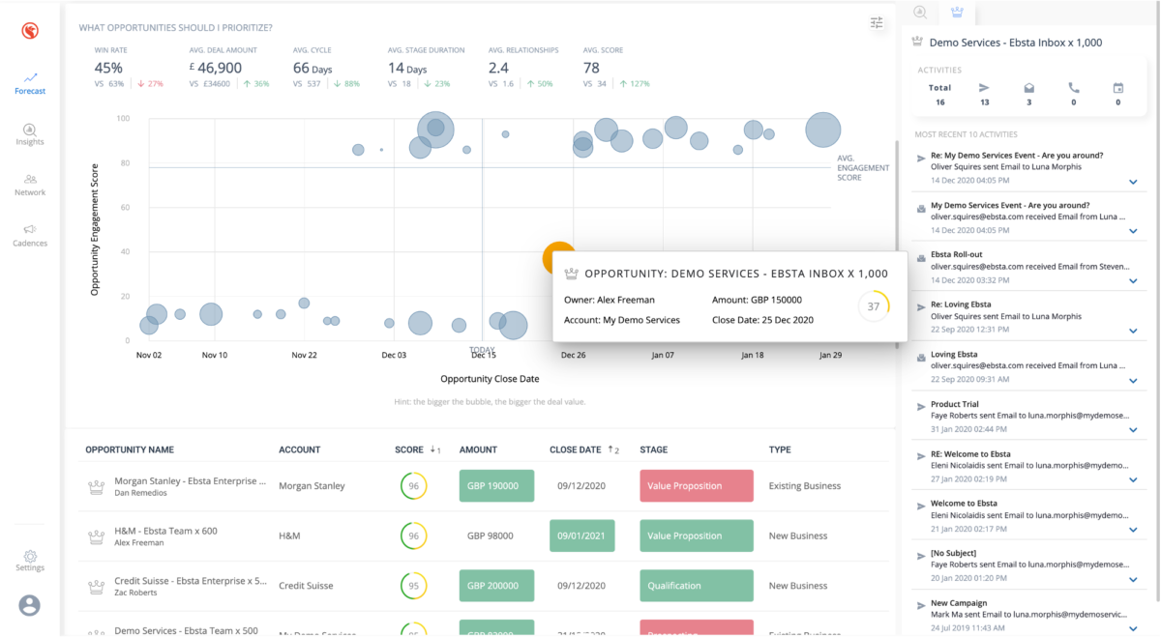Open Settings from the sidebar
The image size is (1161, 637).
click(30, 561)
